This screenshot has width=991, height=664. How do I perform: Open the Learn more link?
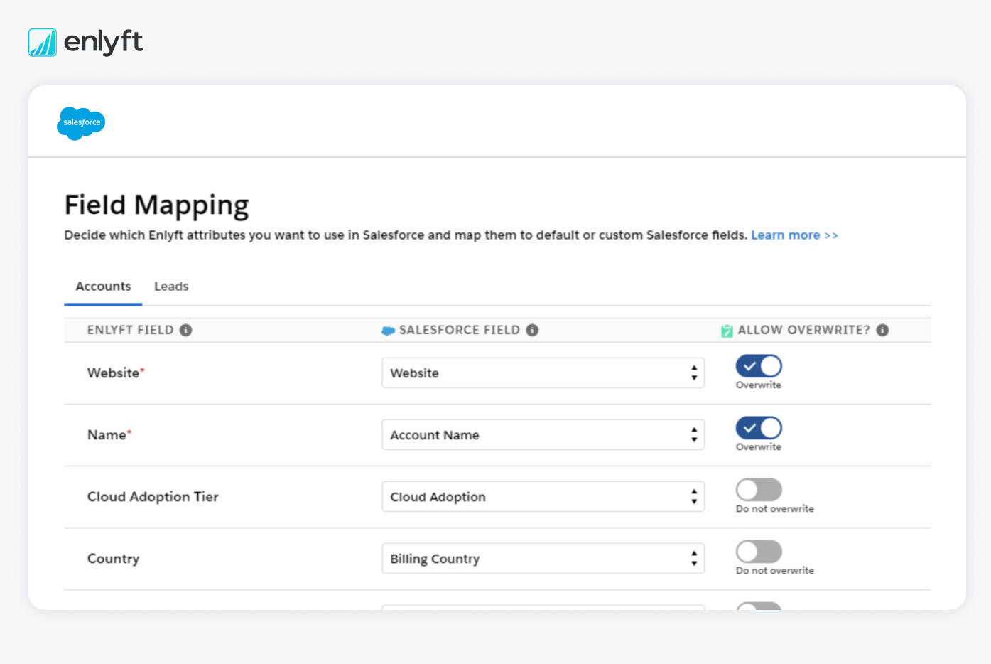click(794, 235)
